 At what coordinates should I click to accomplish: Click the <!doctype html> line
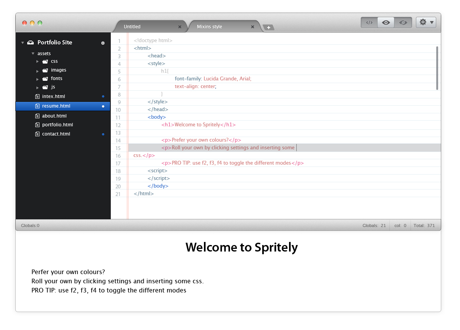[153, 40]
